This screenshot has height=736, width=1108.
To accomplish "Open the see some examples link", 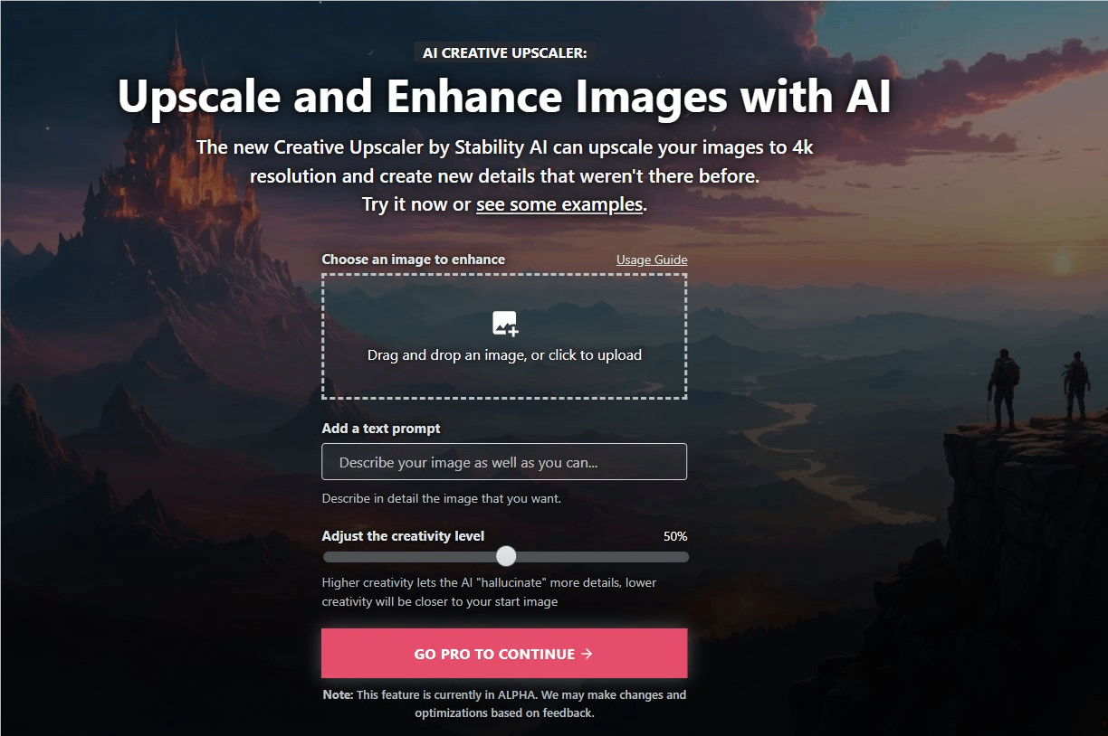I will click(x=559, y=204).
